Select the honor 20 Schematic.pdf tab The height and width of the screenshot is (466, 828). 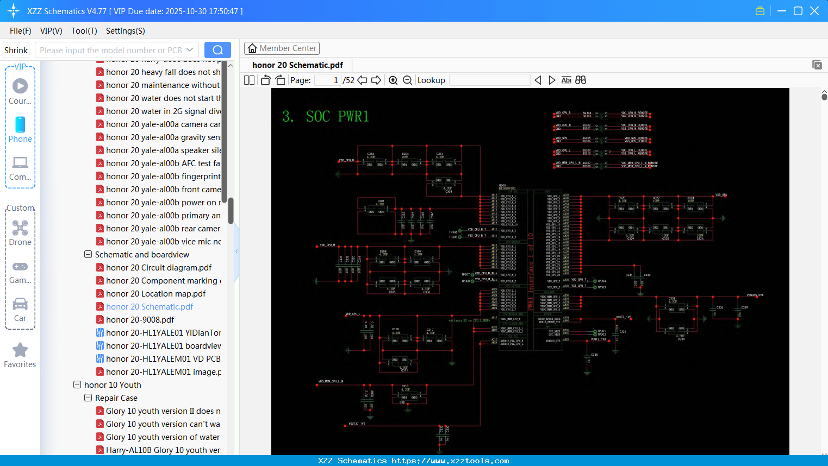point(297,65)
